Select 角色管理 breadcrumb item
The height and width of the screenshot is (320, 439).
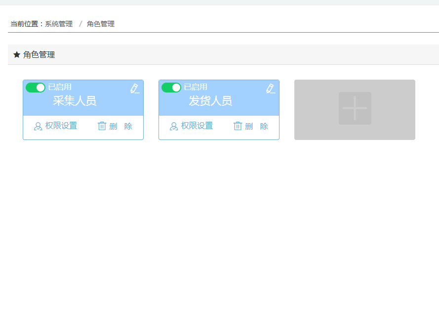pyautogui.click(x=101, y=24)
